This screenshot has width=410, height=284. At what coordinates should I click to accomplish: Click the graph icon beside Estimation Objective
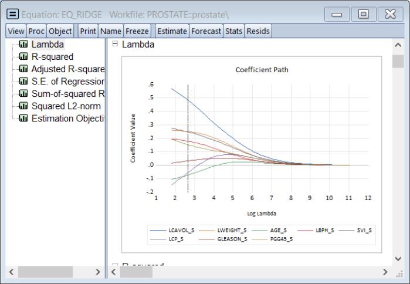[25, 119]
